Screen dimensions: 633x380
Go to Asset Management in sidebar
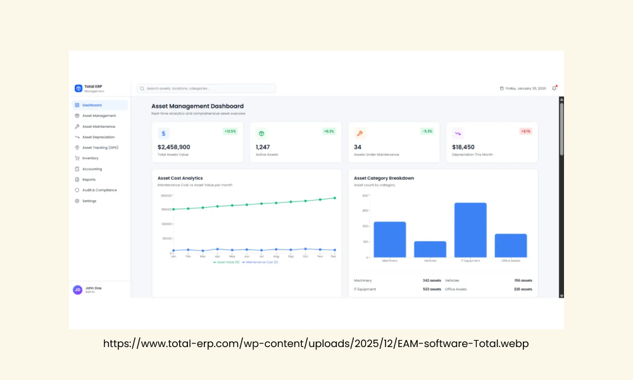pos(100,115)
